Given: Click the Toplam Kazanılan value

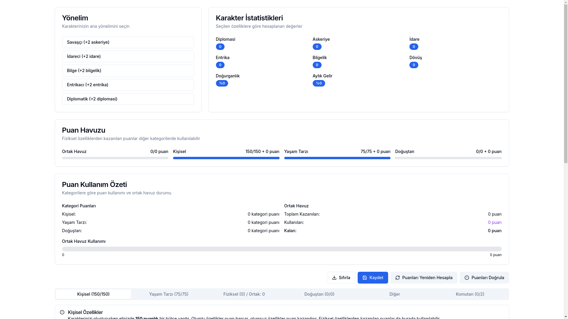Looking at the screenshot, I should [495, 214].
